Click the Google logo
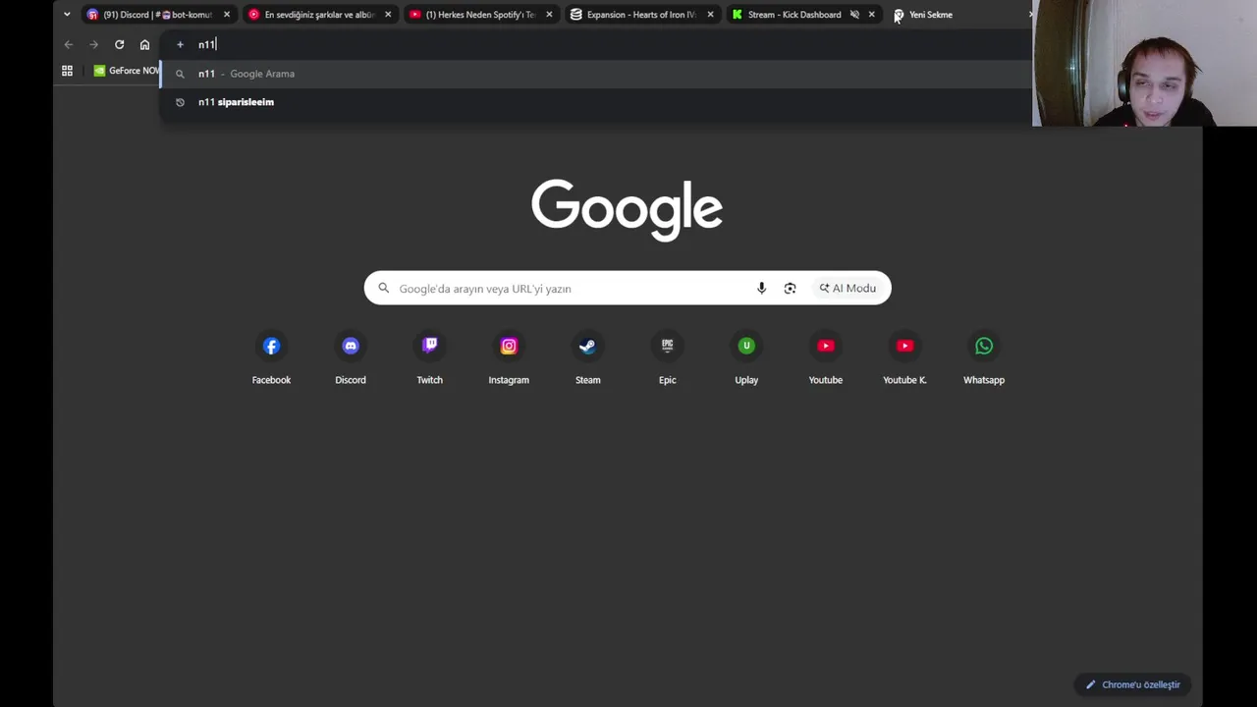Viewport: 1257px width, 707px height. [627, 209]
